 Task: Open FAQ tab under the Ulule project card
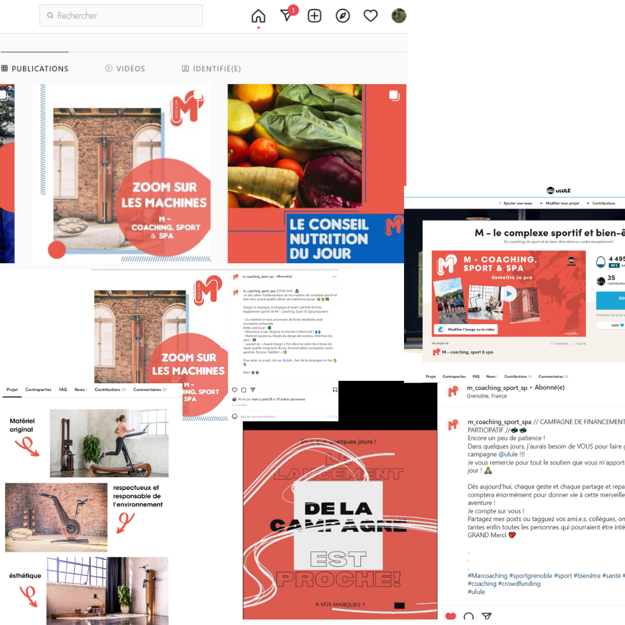pyautogui.click(x=476, y=376)
